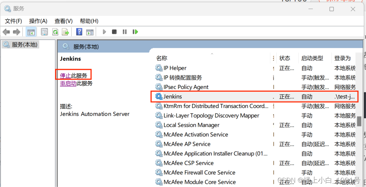Select McAfee Application Installer Cleanup name
The height and width of the screenshot is (187, 366).
216,154
